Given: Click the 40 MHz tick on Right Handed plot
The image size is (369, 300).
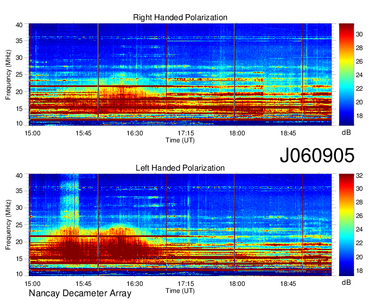Looking at the screenshot, I should pyautogui.click(x=20, y=25).
